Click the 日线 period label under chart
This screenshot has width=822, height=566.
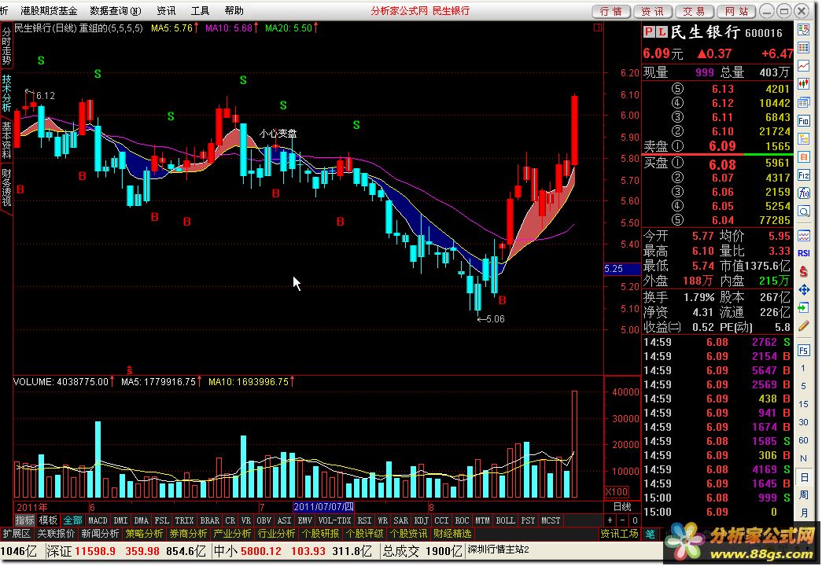(622, 507)
